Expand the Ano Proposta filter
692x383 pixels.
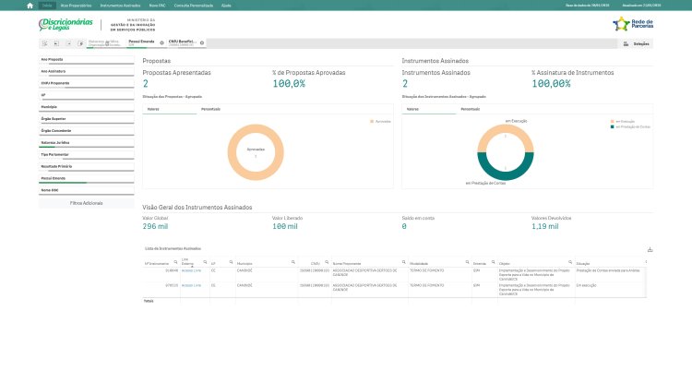[x=87, y=60]
